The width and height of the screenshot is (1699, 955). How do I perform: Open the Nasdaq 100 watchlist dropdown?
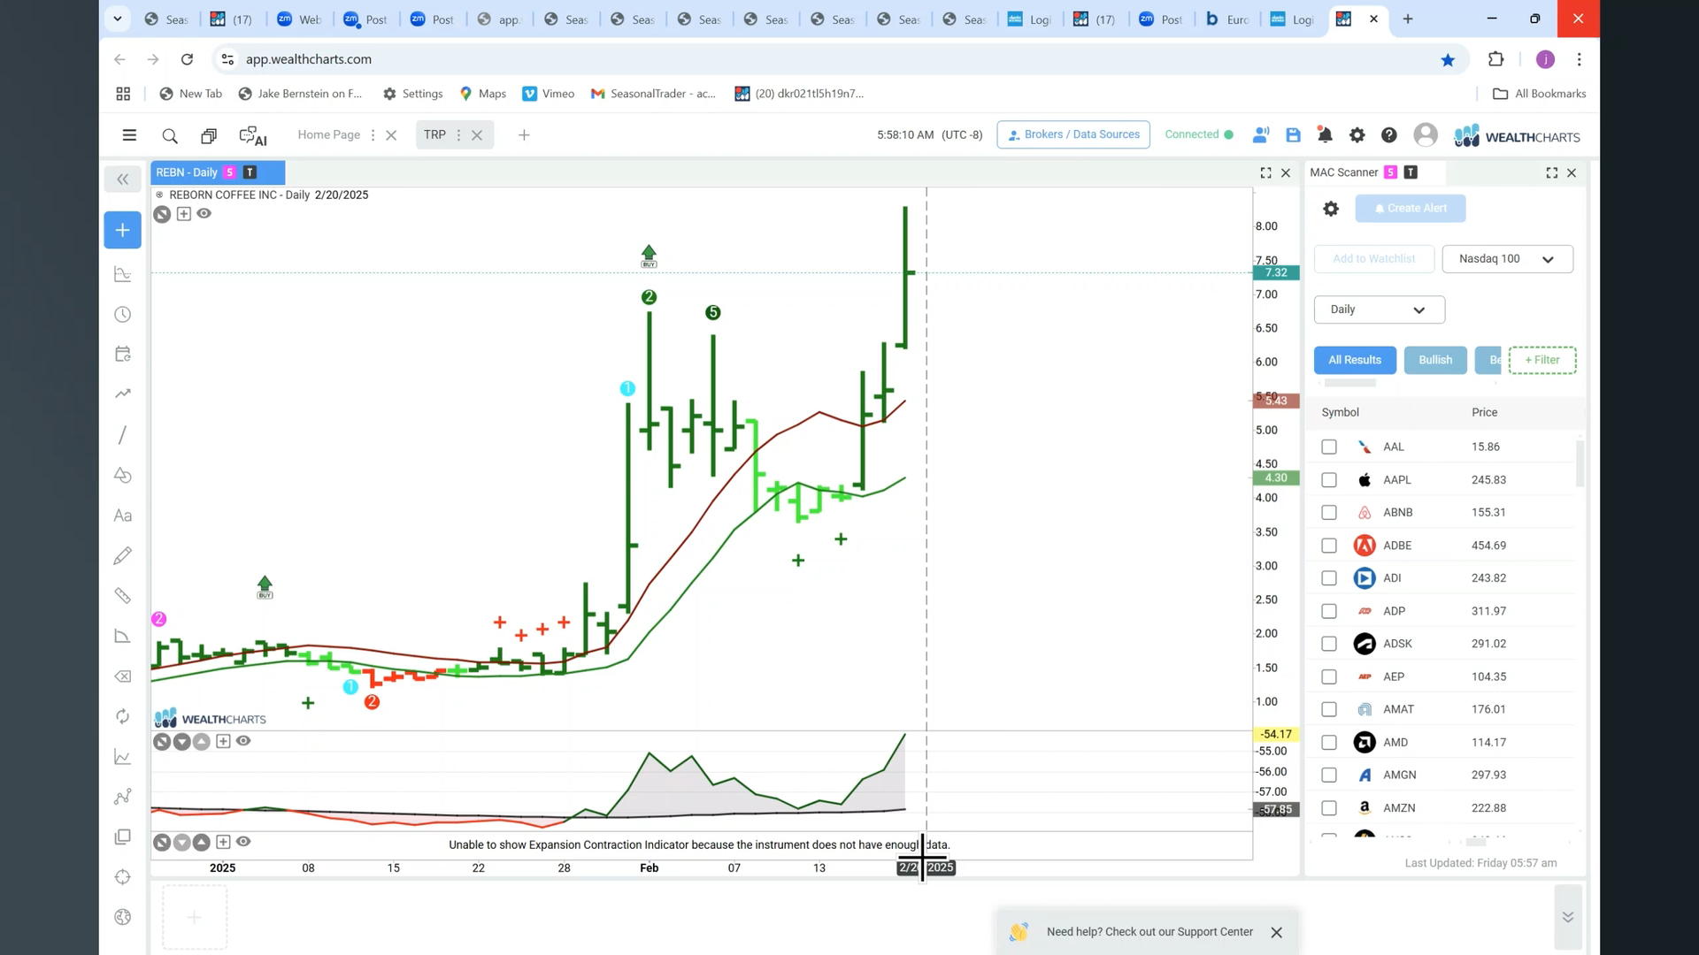click(x=1507, y=259)
